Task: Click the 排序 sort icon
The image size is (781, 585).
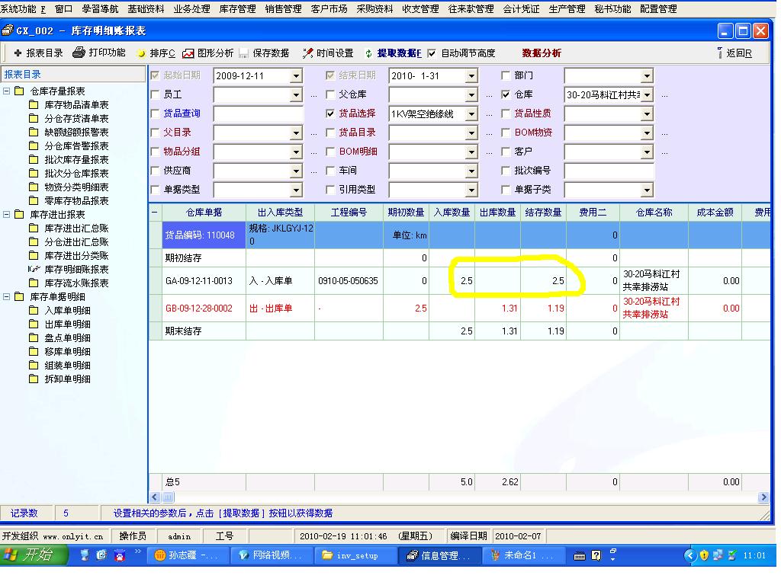Action: coord(141,53)
